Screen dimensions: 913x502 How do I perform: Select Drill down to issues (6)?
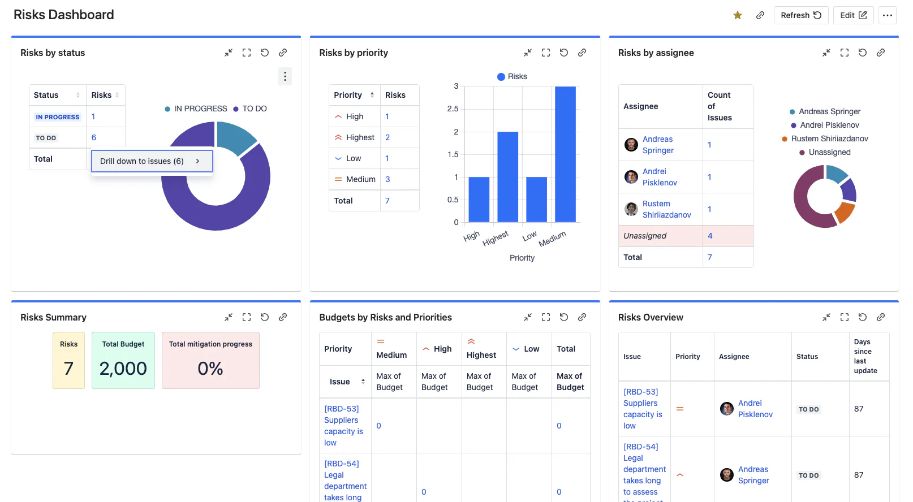click(152, 161)
